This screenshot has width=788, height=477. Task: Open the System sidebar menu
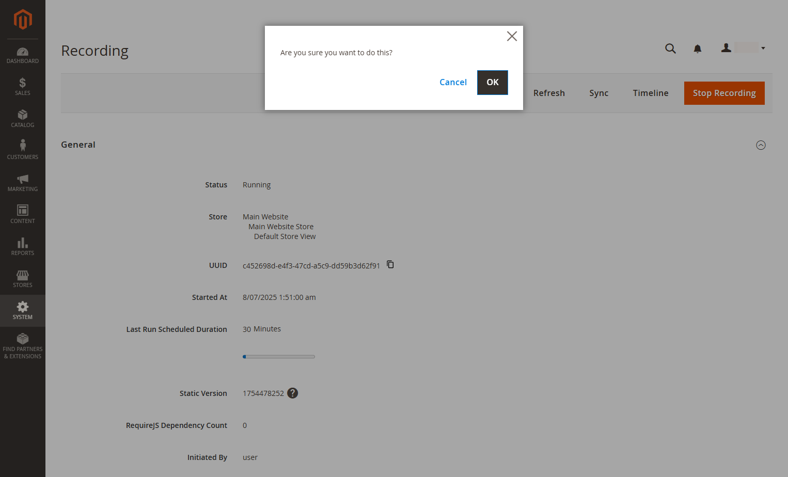click(23, 311)
